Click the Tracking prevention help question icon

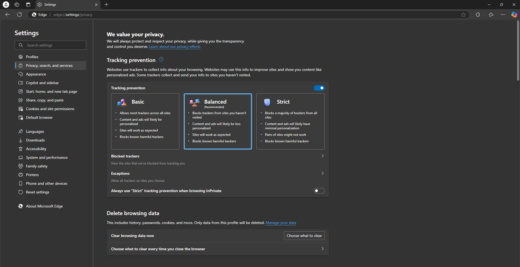[x=161, y=60]
